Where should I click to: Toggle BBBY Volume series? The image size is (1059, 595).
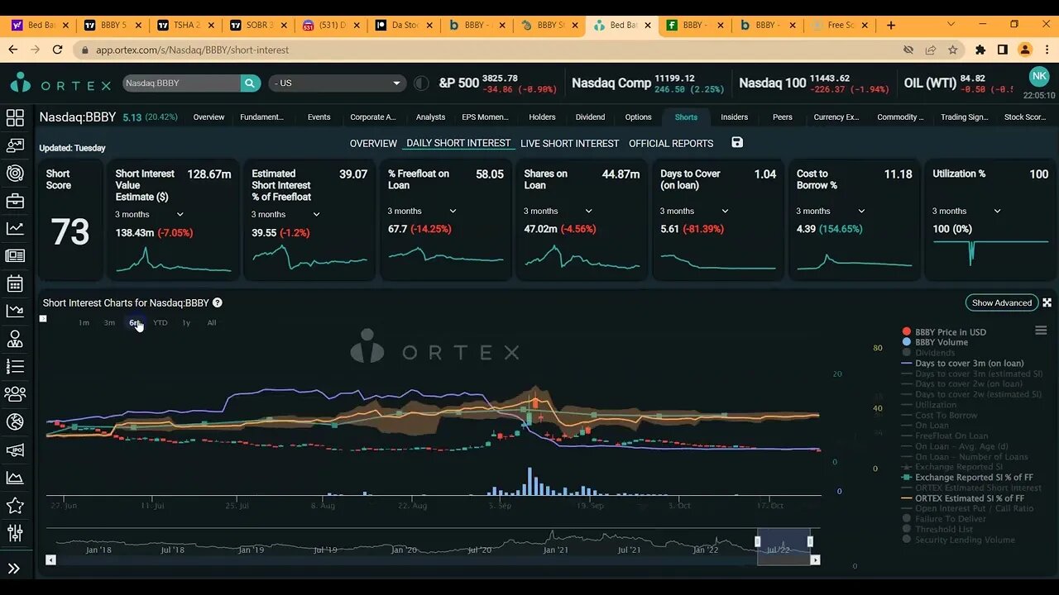coord(935,342)
